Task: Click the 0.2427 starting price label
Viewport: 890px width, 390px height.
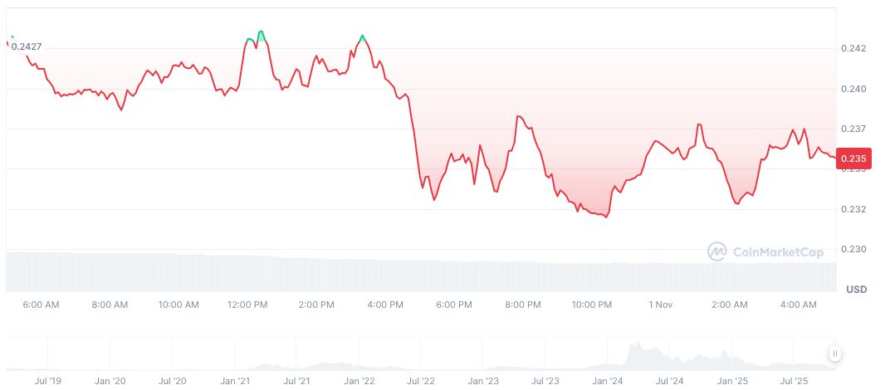Action: coord(27,46)
